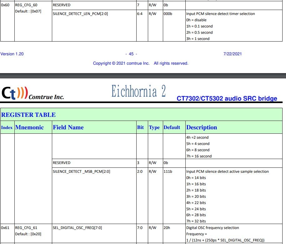Click '6h = 8 second' line
Image resolution: width=286 pixels, height=244 pixels.
(x=198, y=150)
